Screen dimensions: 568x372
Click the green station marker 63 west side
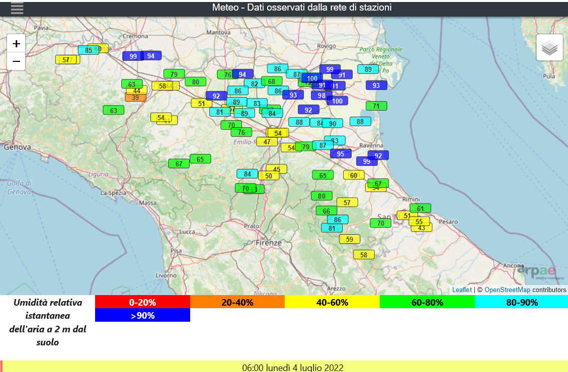coord(114,111)
